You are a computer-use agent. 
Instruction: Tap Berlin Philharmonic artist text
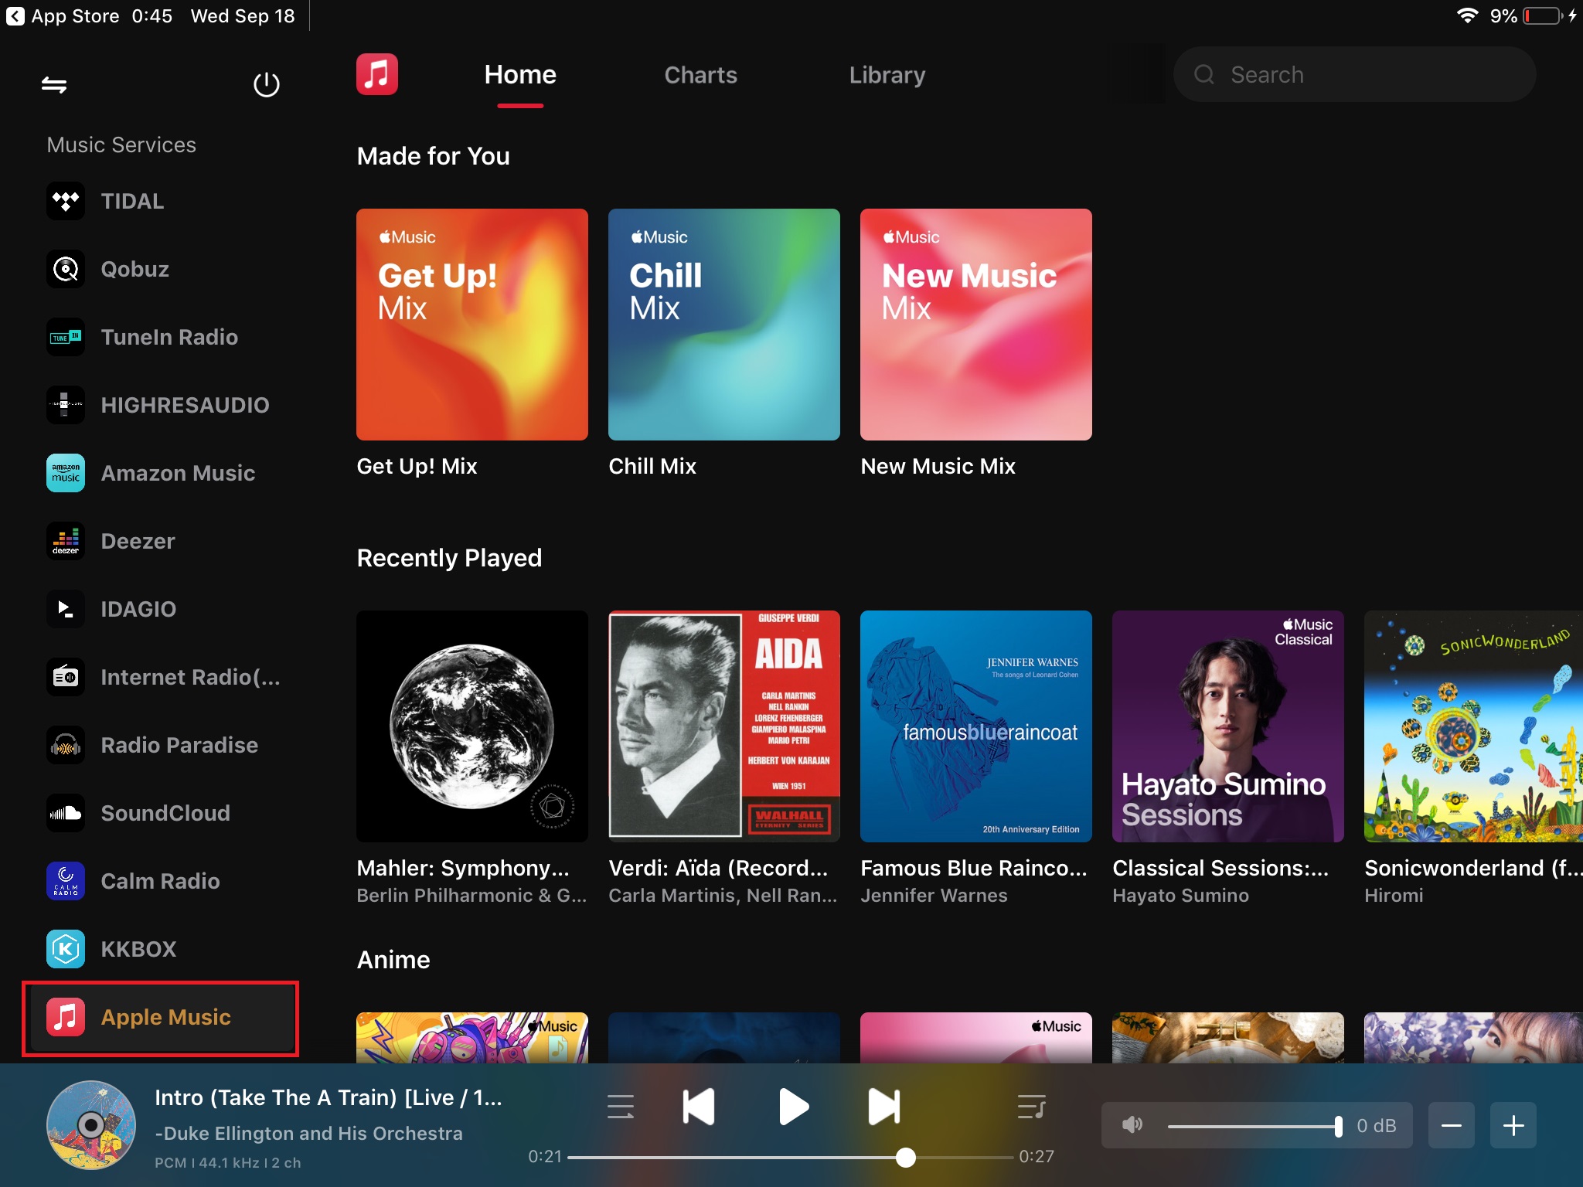[x=471, y=896]
